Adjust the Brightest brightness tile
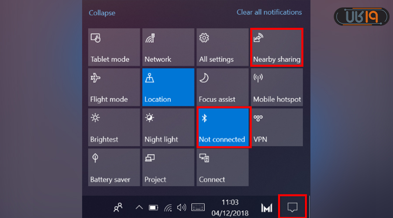Image resolution: width=393 pixels, height=218 pixels. click(x=114, y=127)
